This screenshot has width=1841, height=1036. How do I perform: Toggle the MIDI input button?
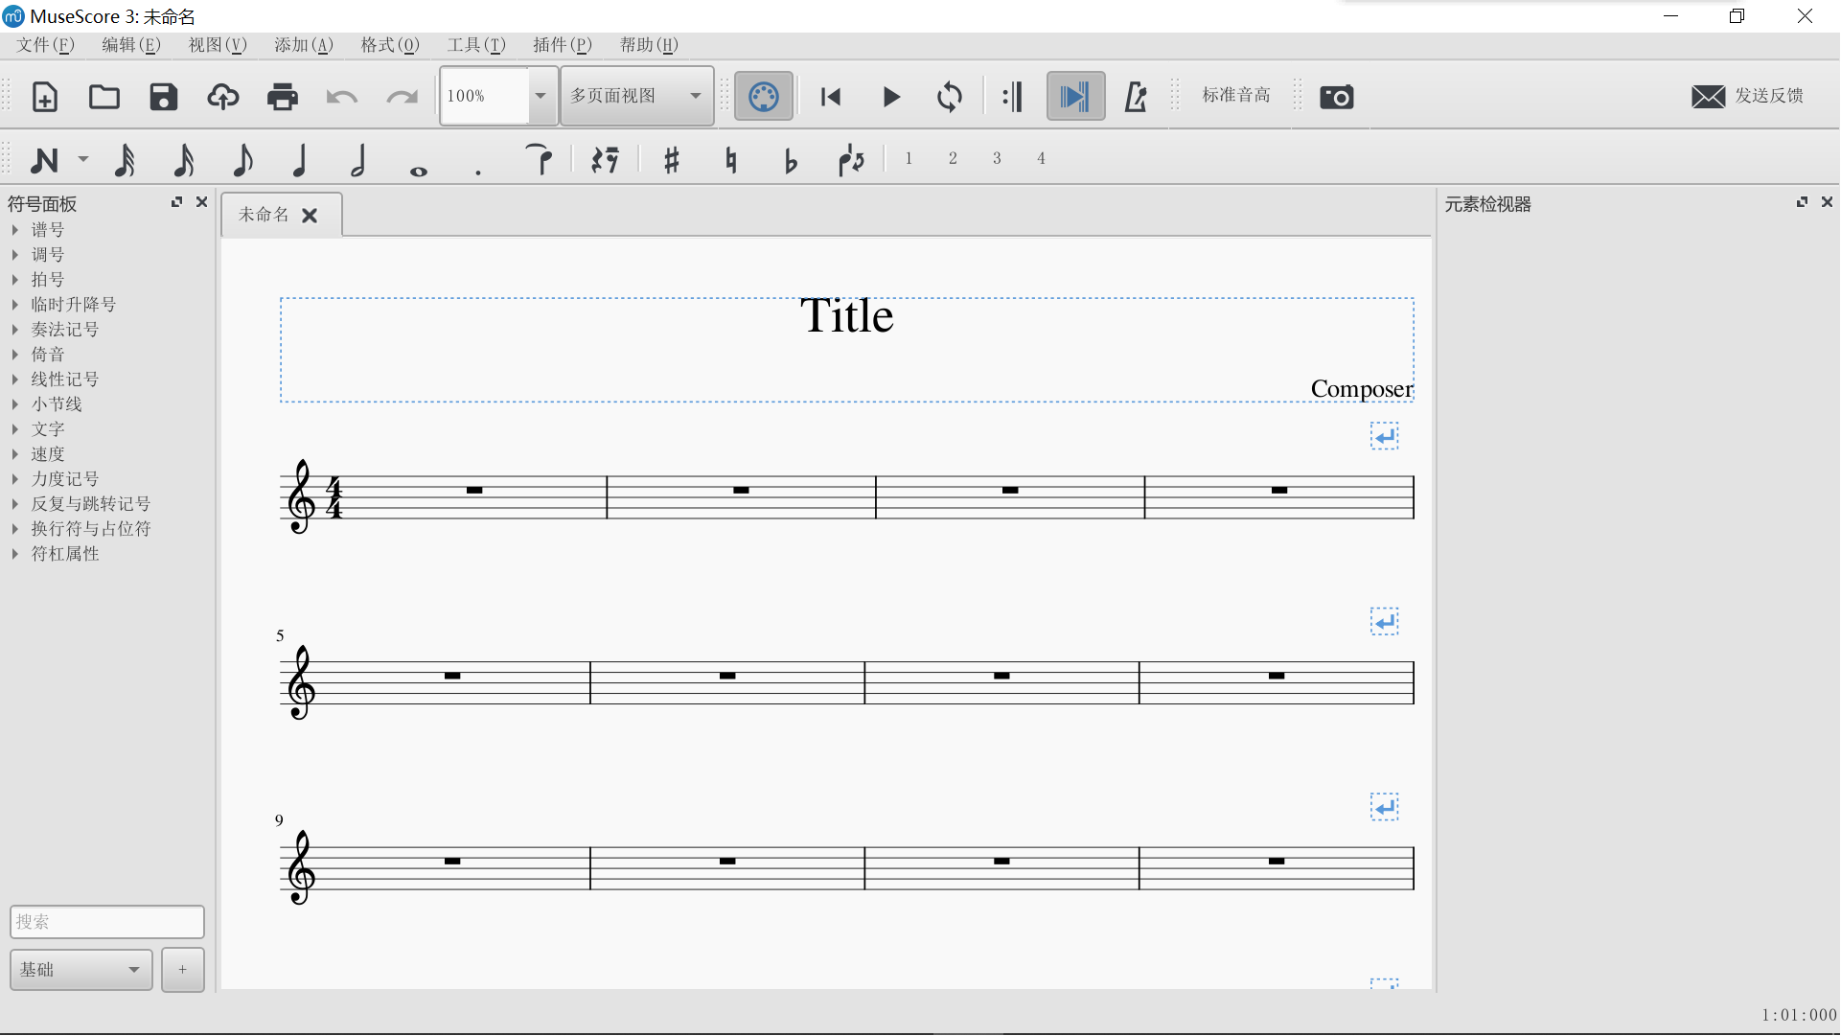(x=764, y=97)
